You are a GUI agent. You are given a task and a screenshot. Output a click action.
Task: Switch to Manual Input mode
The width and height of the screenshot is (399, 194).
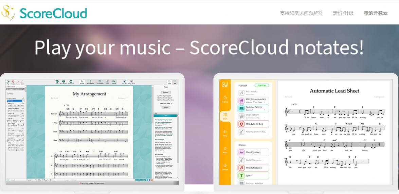coord(90,82)
